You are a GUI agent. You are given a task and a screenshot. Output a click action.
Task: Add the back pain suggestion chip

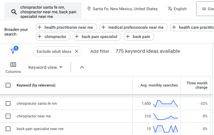point(139,37)
